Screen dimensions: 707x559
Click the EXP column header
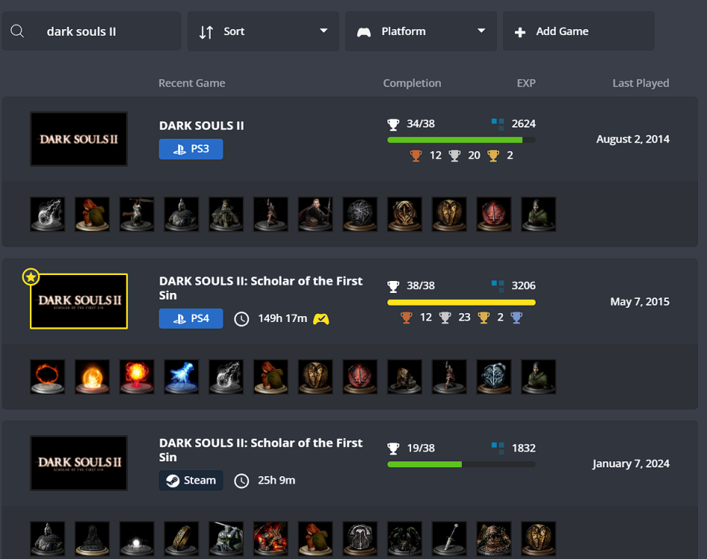(x=526, y=83)
